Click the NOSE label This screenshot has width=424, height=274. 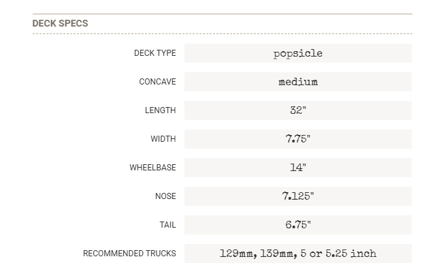165,196
